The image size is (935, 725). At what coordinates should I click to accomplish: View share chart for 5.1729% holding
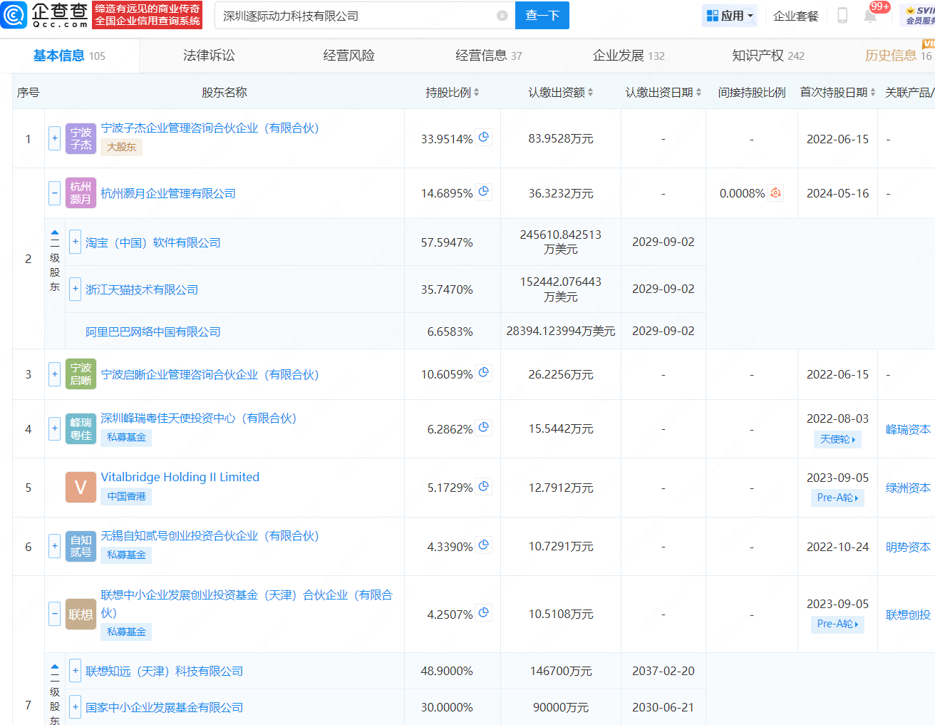[x=484, y=487]
